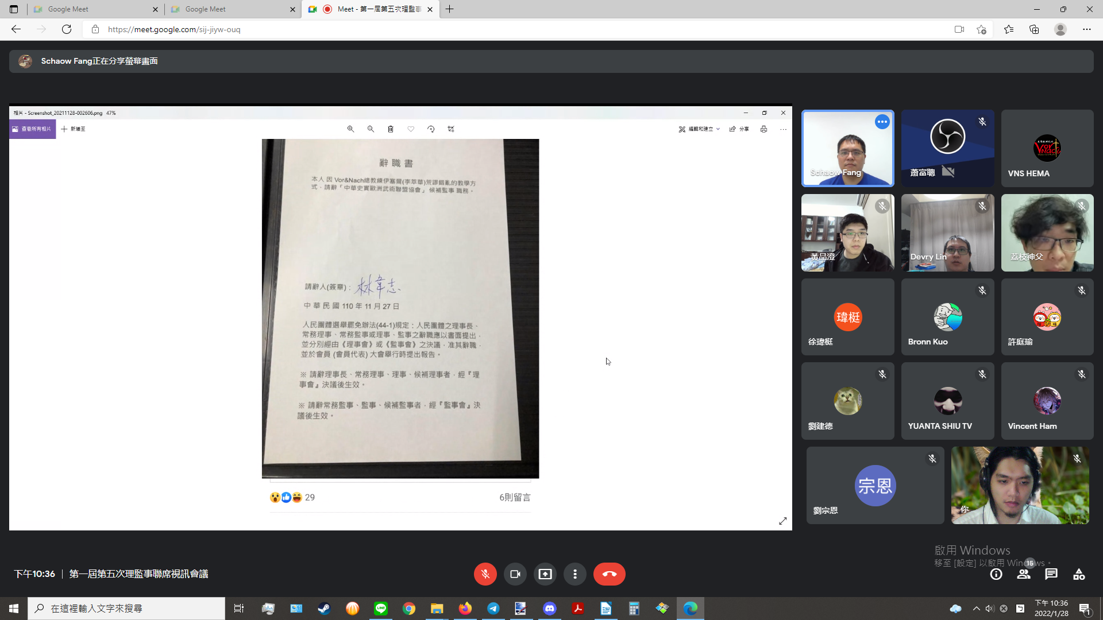Unmute the microphone button
The width and height of the screenshot is (1103, 620).
485,574
